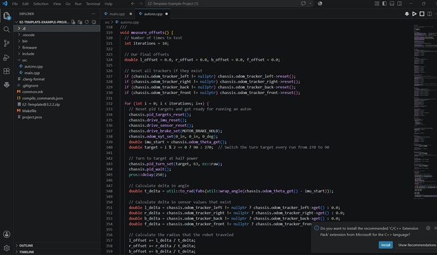Open the Run and Debug view
The width and height of the screenshot is (437, 255).
6,57
